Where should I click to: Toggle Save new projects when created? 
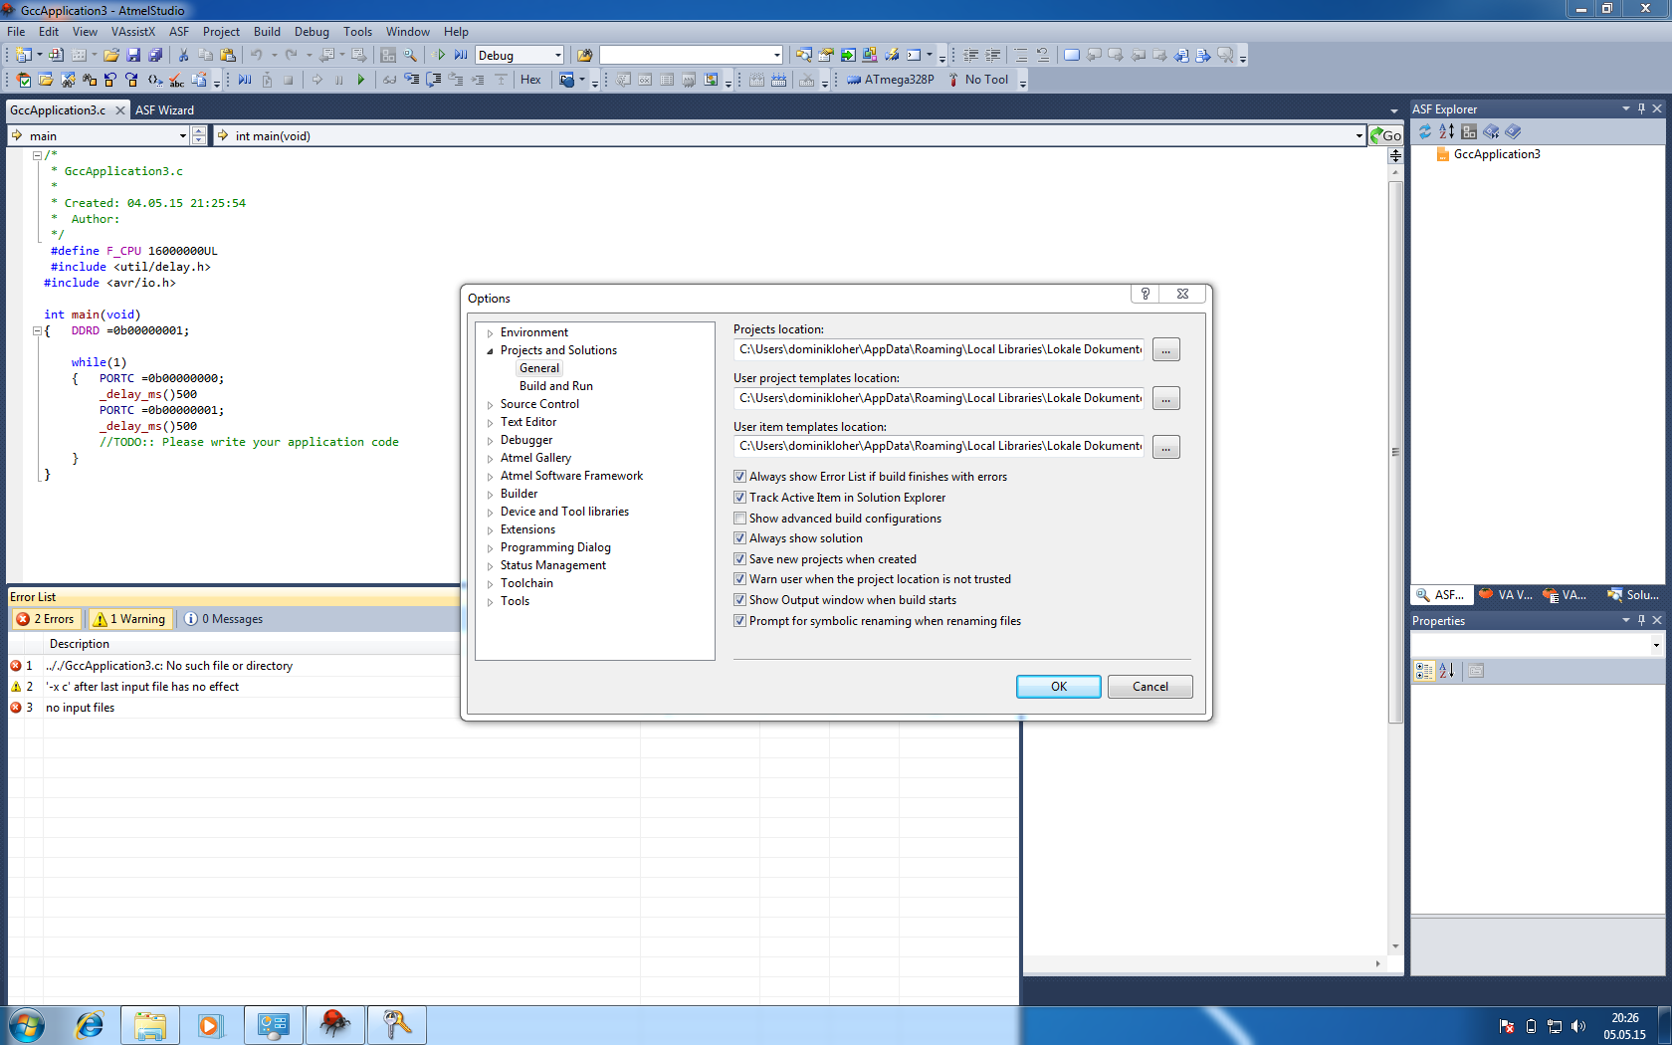pos(739,559)
